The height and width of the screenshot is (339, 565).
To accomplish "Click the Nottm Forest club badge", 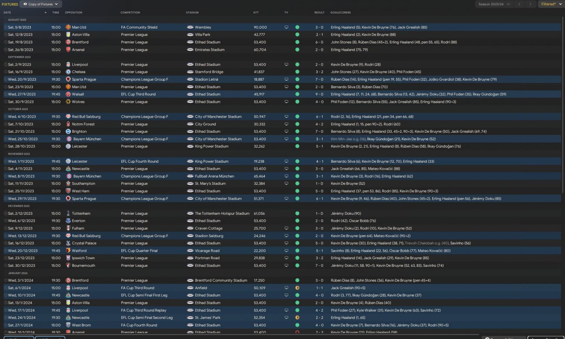I will pyautogui.click(x=68, y=124).
